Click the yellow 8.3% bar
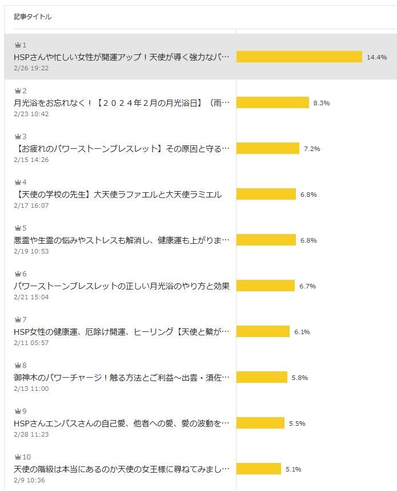Image resolution: width=397 pixels, height=491 pixels. click(x=272, y=103)
